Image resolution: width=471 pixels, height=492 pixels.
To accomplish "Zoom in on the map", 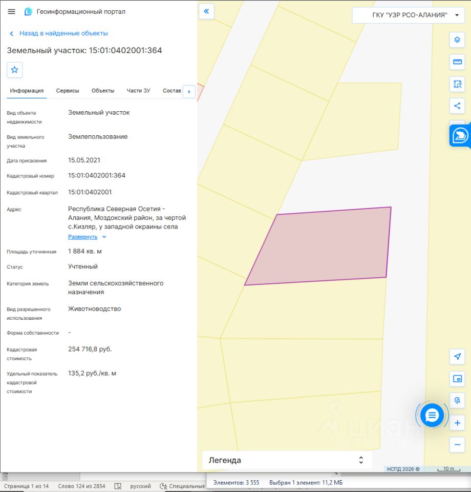I will (x=457, y=423).
